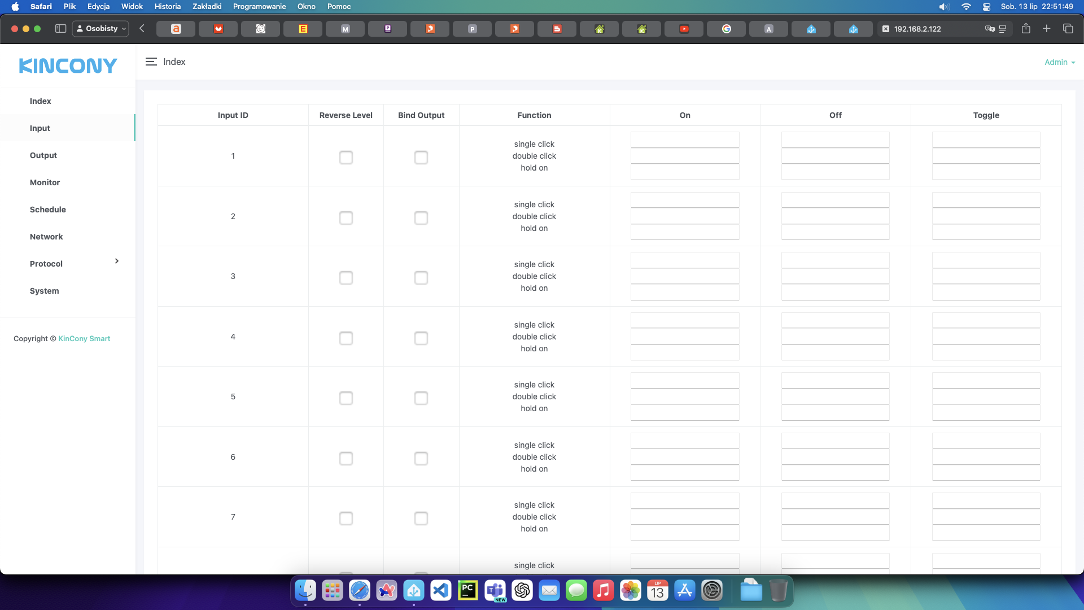Viewport: 1084px width, 610px height.
Task: Toggle Reverse Level checkbox for input 6
Action: 346,459
